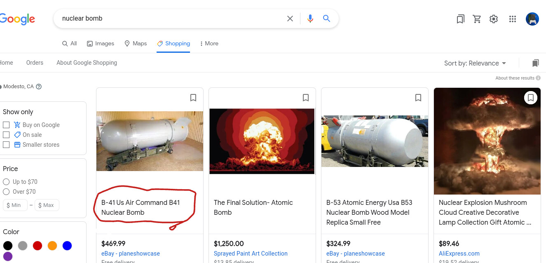Open the AliExpress.com store link
Screen dimensions: 546x263
[x=459, y=254]
